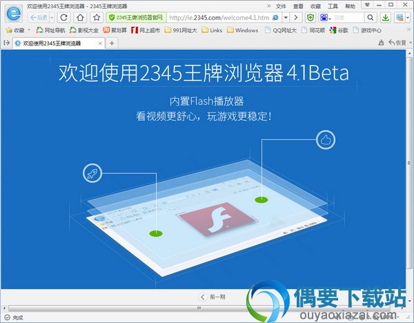The width and height of the screenshot is (414, 323).
Task: Click the rocket icon on welcome page
Action: pos(92,173)
